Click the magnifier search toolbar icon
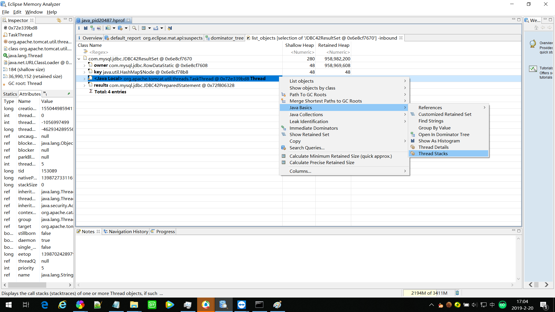Viewport: 555px width, 312px height. click(x=134, y=28)
